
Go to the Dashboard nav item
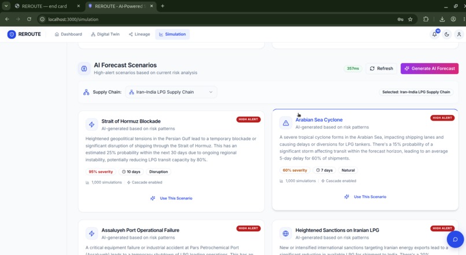[x=68, y=34]
